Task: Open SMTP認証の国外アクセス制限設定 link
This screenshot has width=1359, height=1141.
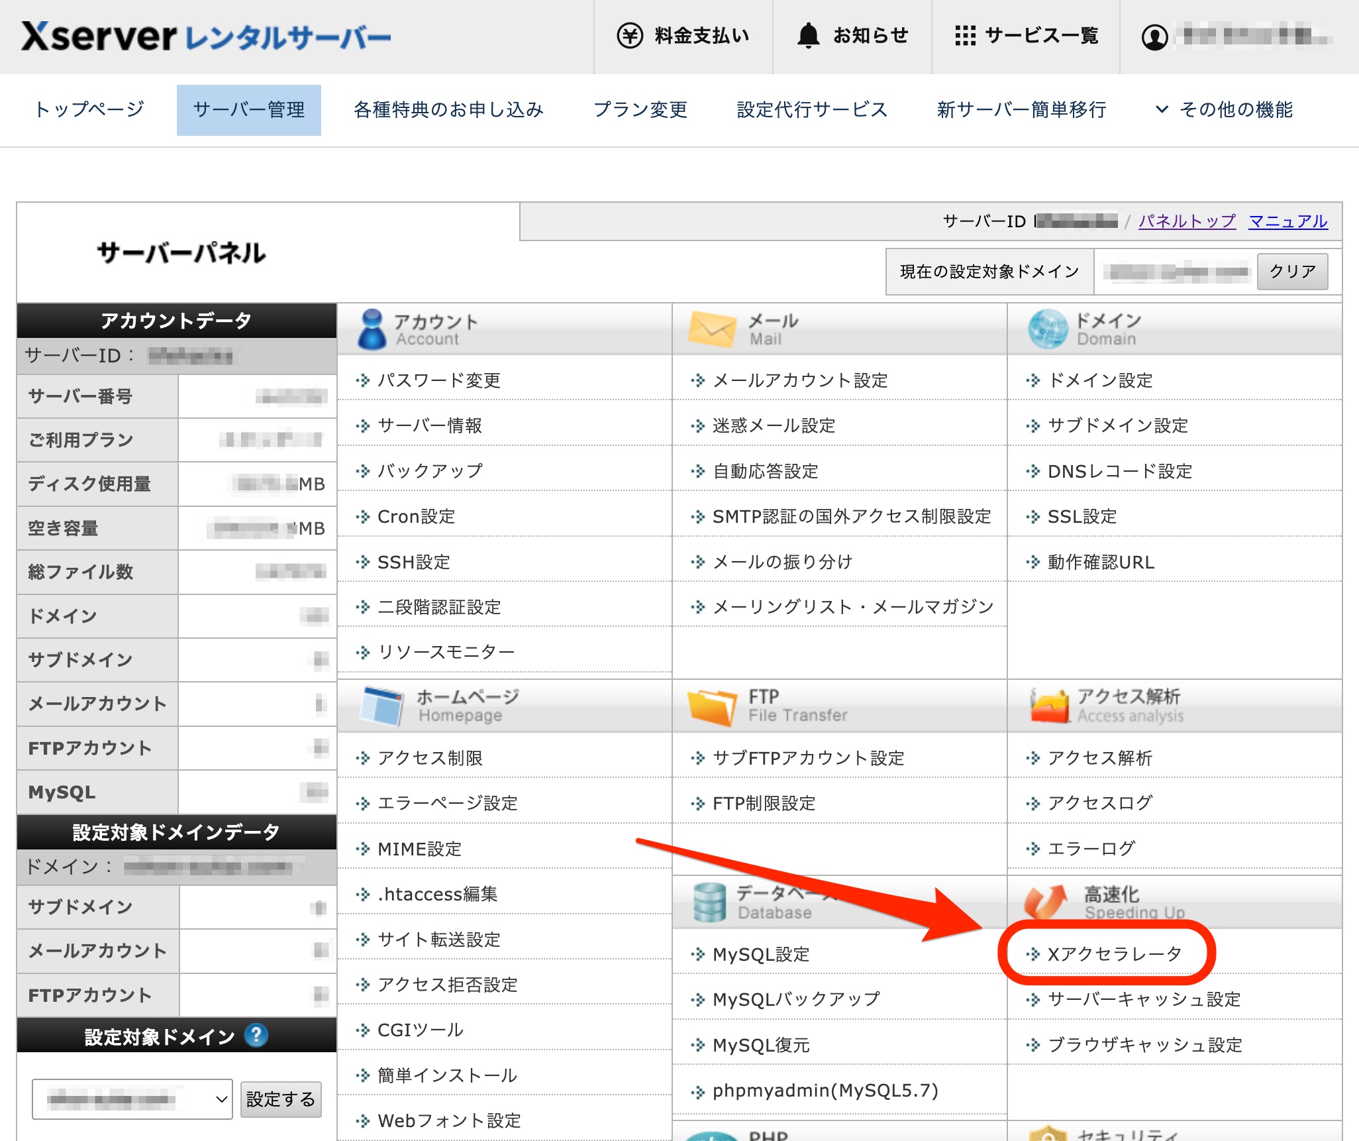Action: (x=852, y=517)
